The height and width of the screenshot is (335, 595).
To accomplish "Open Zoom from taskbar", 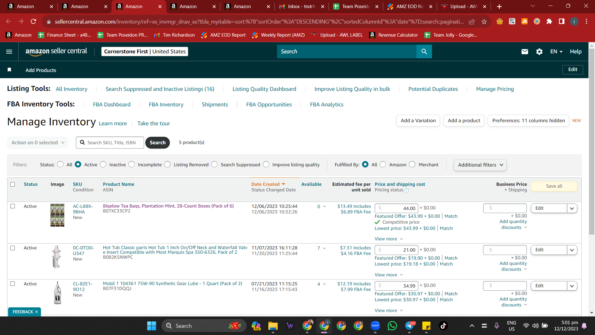I will tap(375, 326).
